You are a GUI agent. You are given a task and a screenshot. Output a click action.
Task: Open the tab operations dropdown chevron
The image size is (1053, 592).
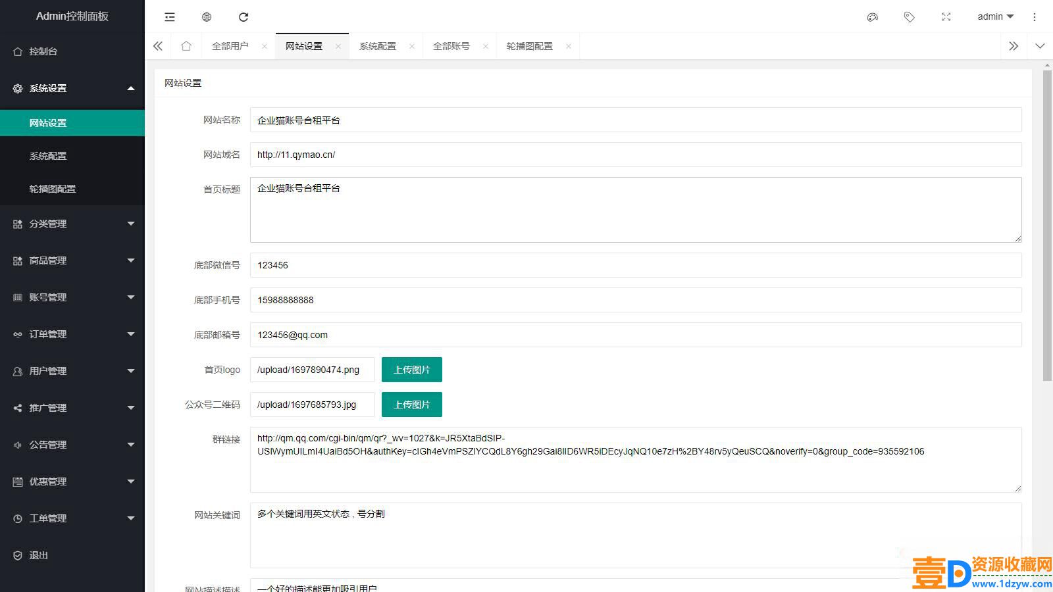1040,46
